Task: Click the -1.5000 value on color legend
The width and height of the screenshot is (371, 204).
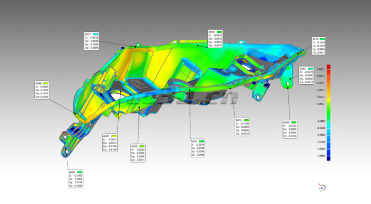Action: [x=321, y=156]
